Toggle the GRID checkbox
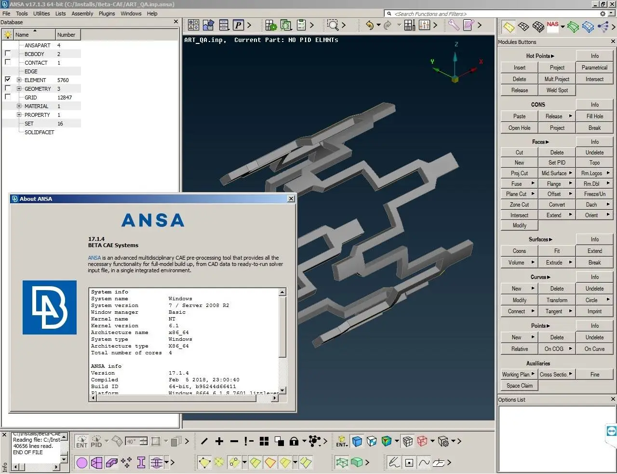Image resolution: width=617 pixels, height=474 pixels. tap(8, 97)
